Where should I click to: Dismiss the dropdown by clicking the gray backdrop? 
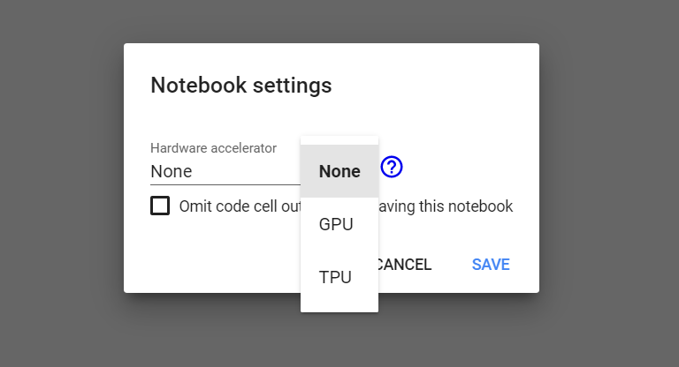point(61,183)
